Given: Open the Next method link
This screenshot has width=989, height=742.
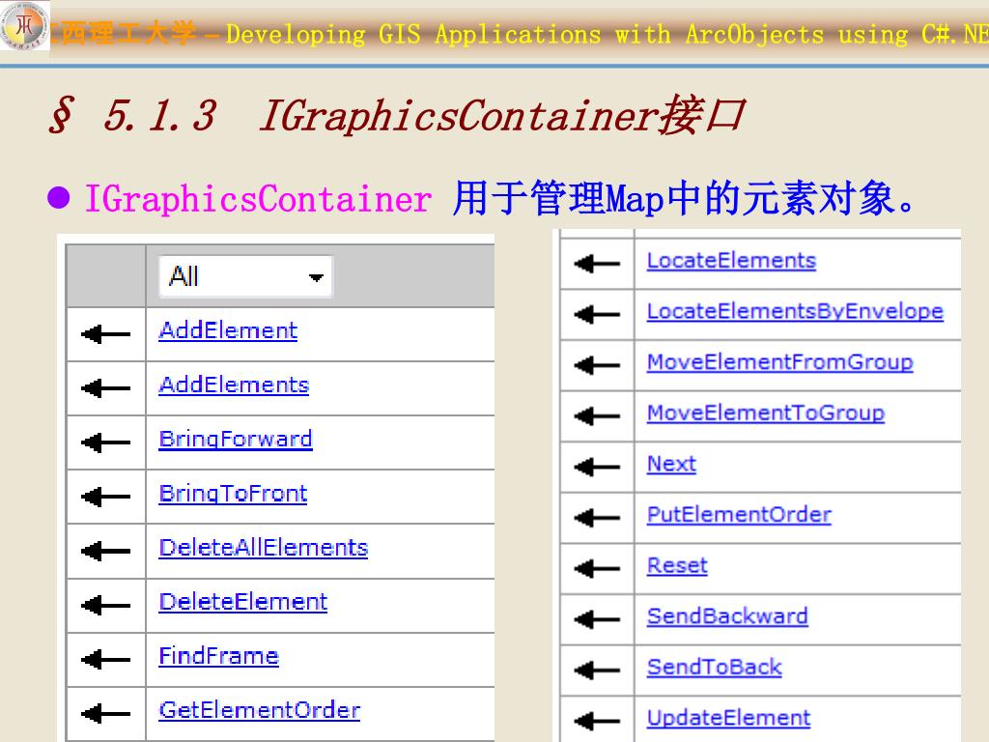Looking at the screenshot, I should coord(672,464).
